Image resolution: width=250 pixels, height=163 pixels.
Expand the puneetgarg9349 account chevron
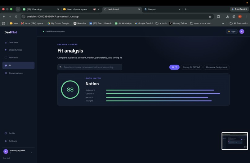pyautogui.click(x=32, y=152)
